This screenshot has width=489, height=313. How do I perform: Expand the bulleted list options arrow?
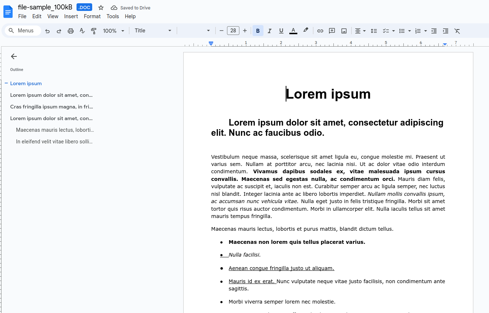click(x=410, y=31)
